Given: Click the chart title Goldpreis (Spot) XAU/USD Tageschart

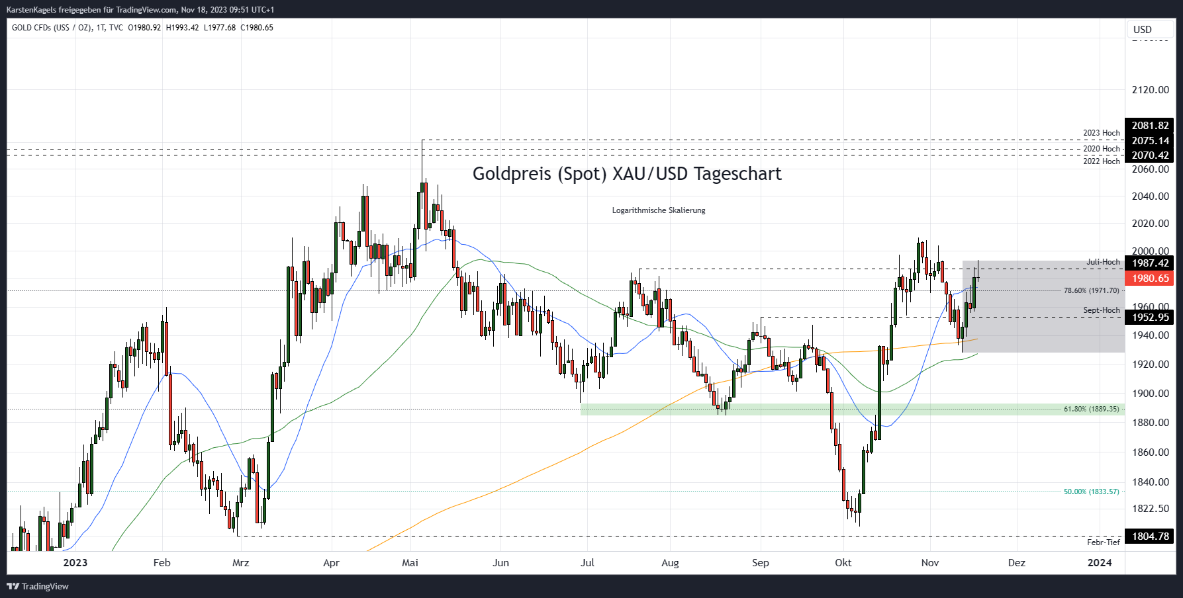Looking at the screenshot, I should pos(627,174).
